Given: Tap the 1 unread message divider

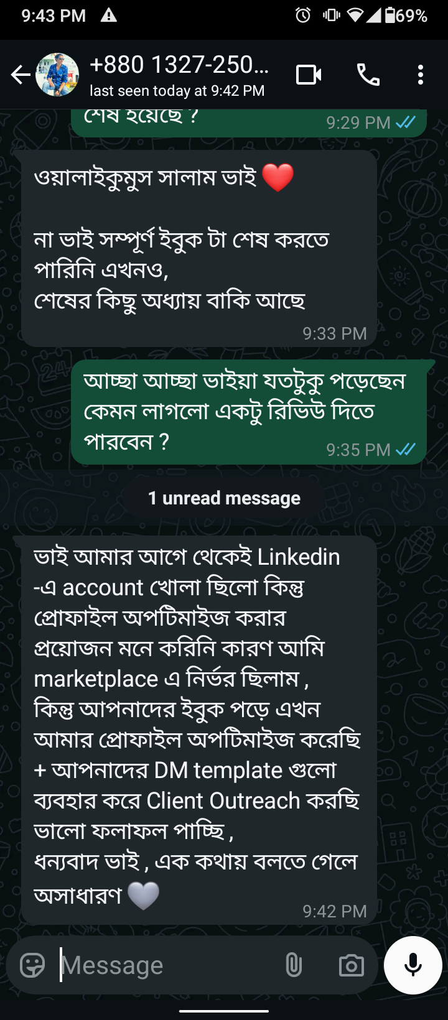Looking at the screenshot, I should click(223, 498).
